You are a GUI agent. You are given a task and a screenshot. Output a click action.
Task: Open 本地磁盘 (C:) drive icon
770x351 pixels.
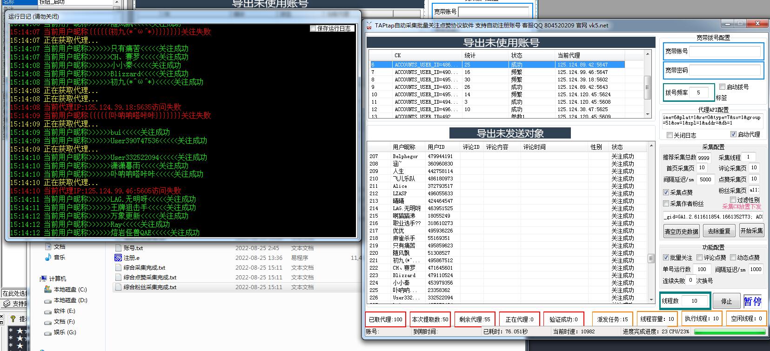pos(47,289)
